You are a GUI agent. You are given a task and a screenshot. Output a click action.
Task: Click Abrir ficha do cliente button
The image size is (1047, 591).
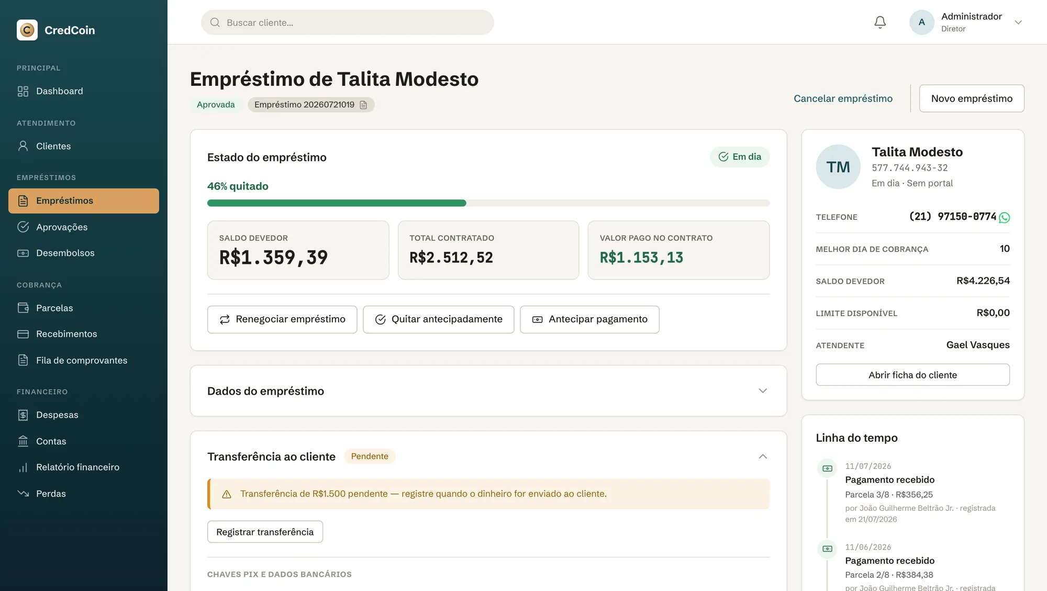point(912,375)
